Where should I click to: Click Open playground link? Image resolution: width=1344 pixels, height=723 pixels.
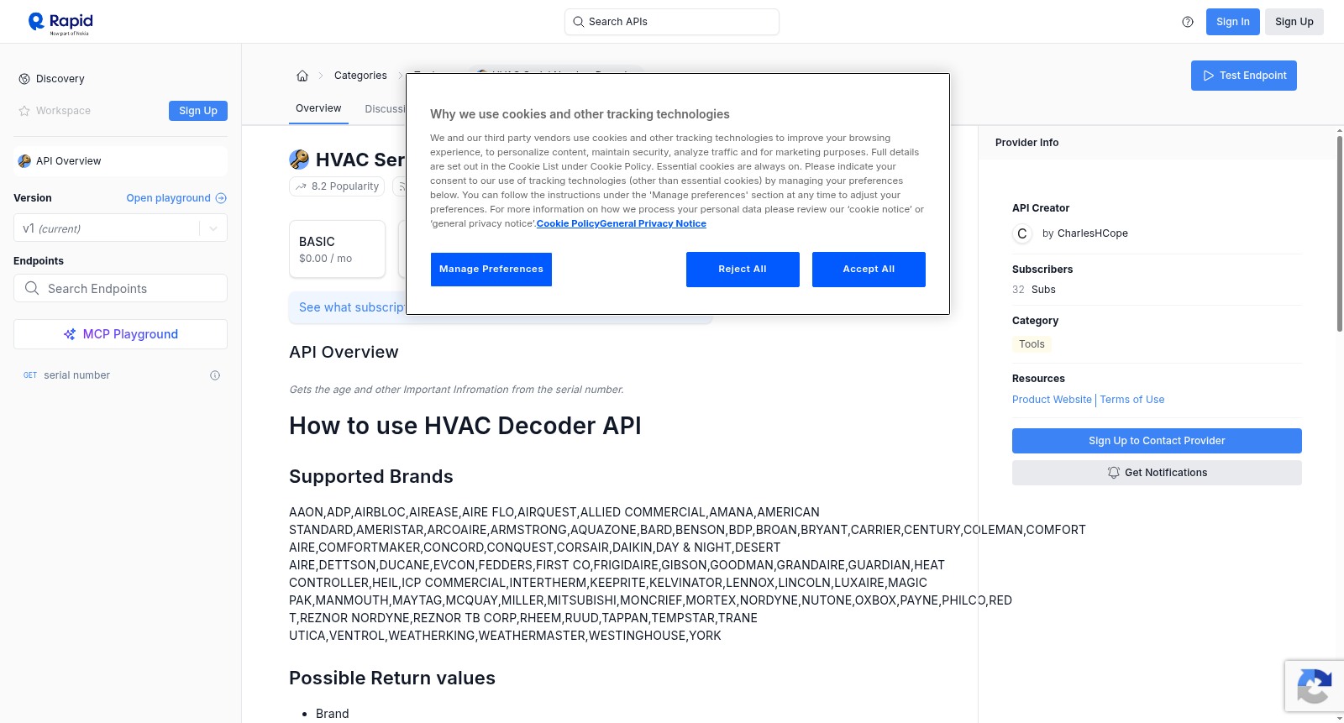176,198
